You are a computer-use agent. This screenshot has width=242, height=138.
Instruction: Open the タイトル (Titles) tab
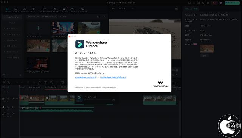click(x=34, y=10)
